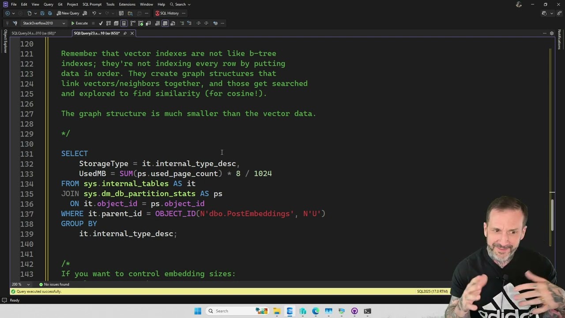Toggle Include Client Statistics icon
The height and width of the screenshot is (318, 565).
pos(148,23)
